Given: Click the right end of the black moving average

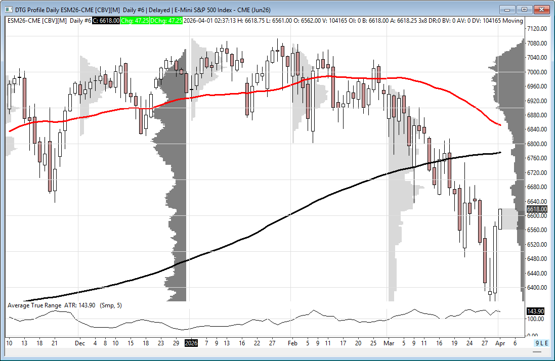Looking at the screenshot, I should (500, 152).
